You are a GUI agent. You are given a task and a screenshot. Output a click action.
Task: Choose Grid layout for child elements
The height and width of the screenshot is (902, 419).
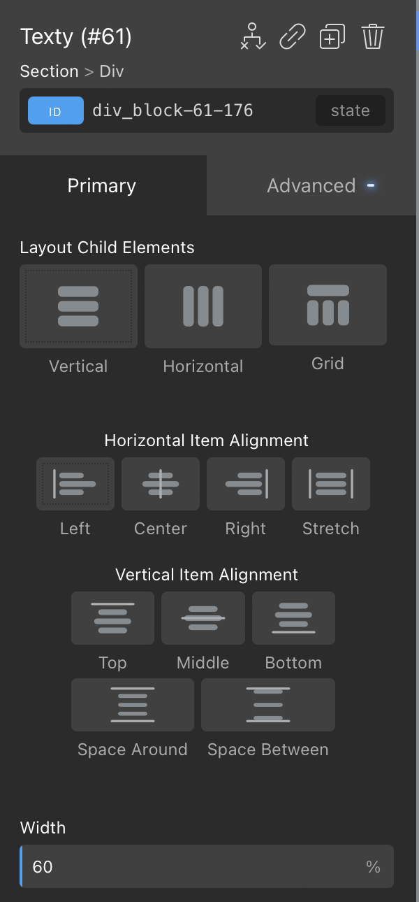pyautogui.click(x=328, y=305)
